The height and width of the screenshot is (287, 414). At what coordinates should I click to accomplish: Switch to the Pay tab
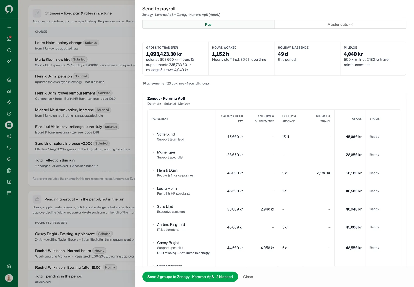click(208, 24)
